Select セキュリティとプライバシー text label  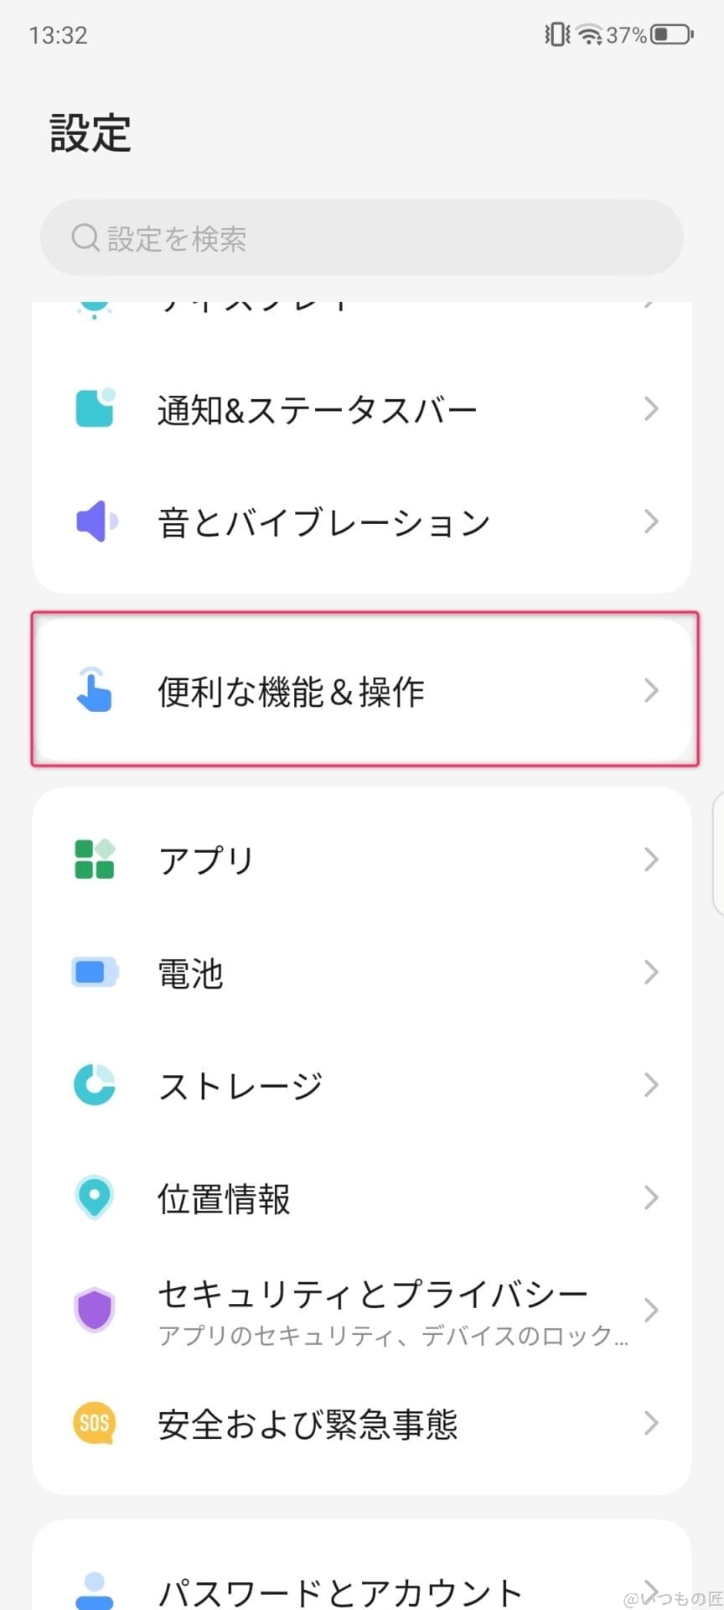[x=373, y=1294]
